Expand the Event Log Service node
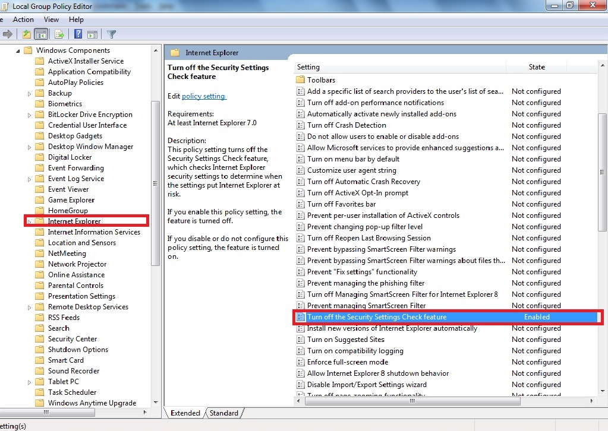 (29, 179)
